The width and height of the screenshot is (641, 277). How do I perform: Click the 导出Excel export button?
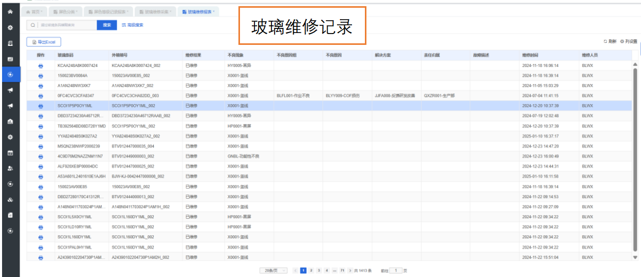coord(44,42)
